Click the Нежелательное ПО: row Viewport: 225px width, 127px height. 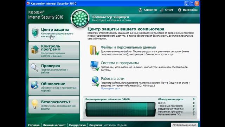point(176,114)
